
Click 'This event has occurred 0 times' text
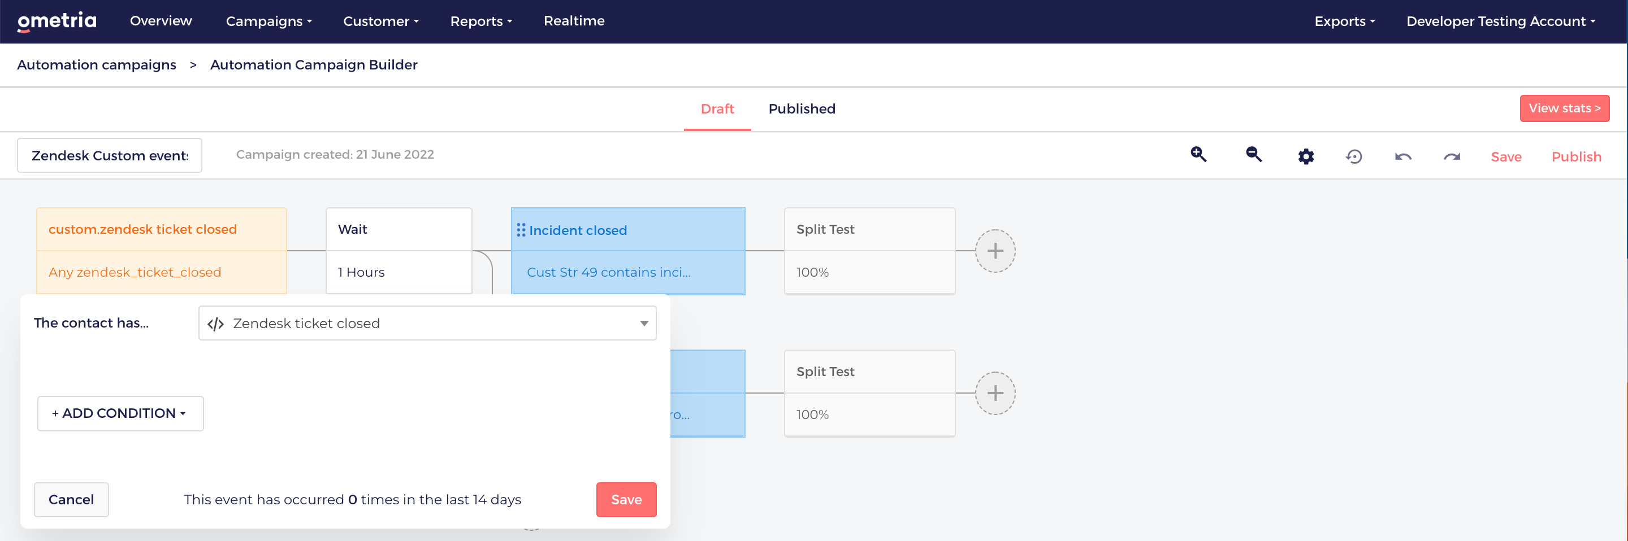[x=352, y=499]
